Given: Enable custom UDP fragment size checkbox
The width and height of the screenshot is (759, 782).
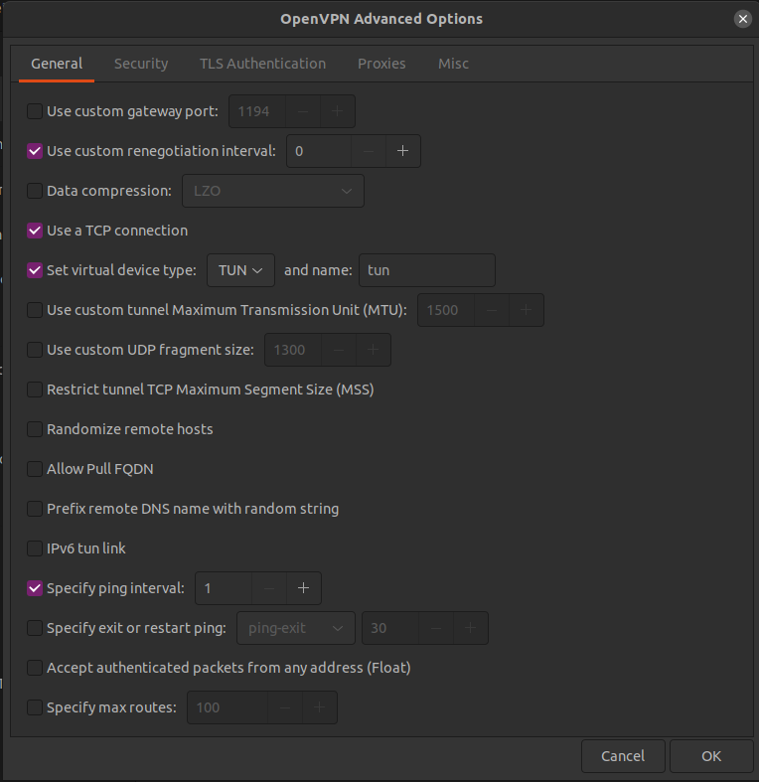Looking at the screenshot, I should tap(35, 350).
